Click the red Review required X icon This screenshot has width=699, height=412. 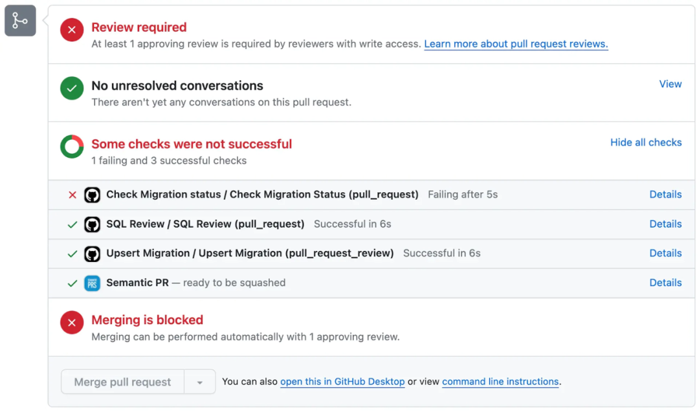[x=72, y=30]
